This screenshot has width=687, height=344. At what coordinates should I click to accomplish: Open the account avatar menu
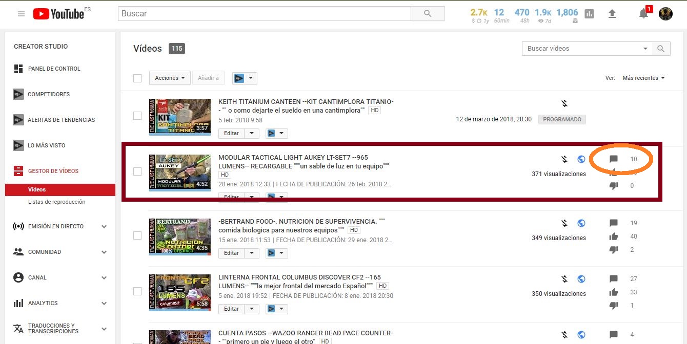tap(665, 14)
